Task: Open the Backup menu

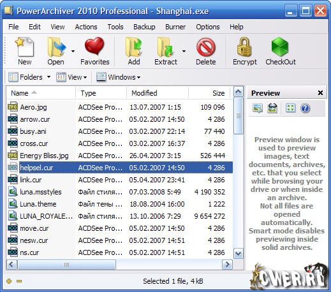Action: [x=144, y=27]
